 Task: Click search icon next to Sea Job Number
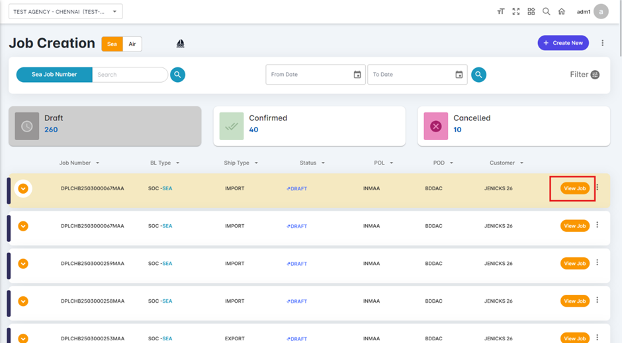pos(177,75)
